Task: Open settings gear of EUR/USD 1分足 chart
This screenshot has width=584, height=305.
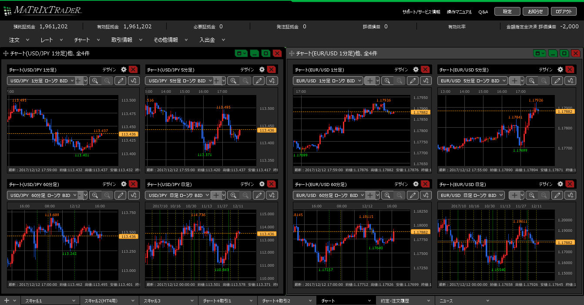Action: point(416,69)
